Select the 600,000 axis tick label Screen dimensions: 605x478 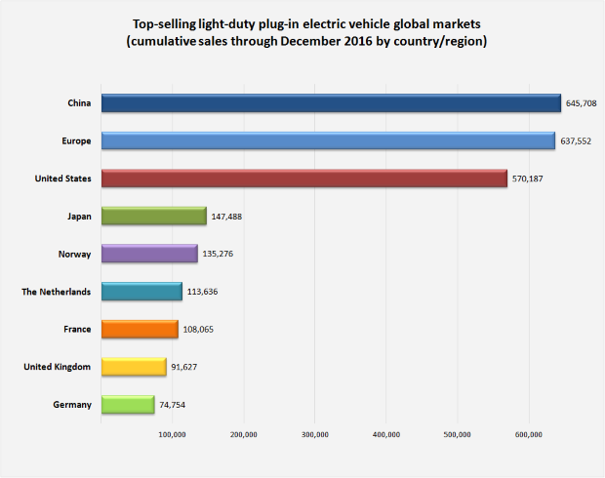tap(529, 434)
